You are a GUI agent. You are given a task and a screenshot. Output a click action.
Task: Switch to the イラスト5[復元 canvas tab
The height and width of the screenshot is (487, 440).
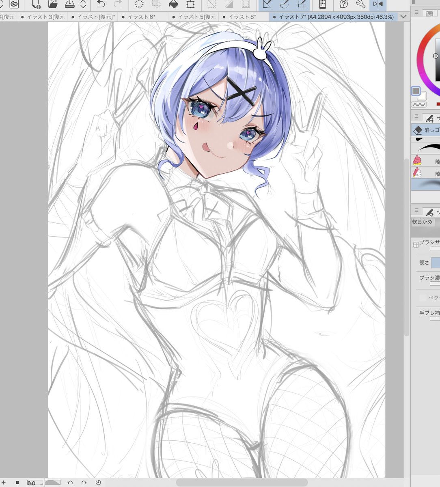(x=193, y=17)
